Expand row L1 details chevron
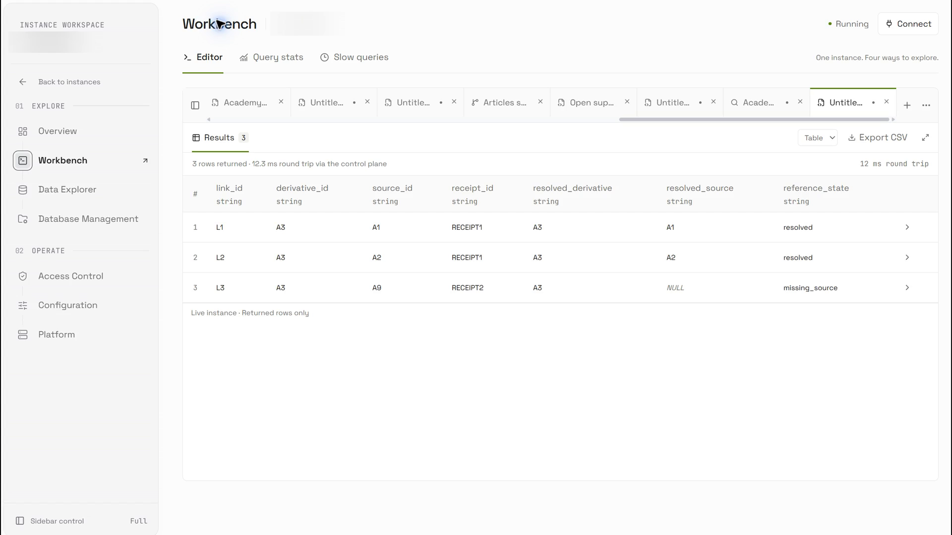 pos(907,227)
